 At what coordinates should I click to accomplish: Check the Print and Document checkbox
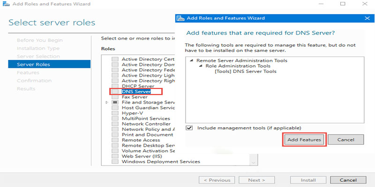click(x=115, y=135)
